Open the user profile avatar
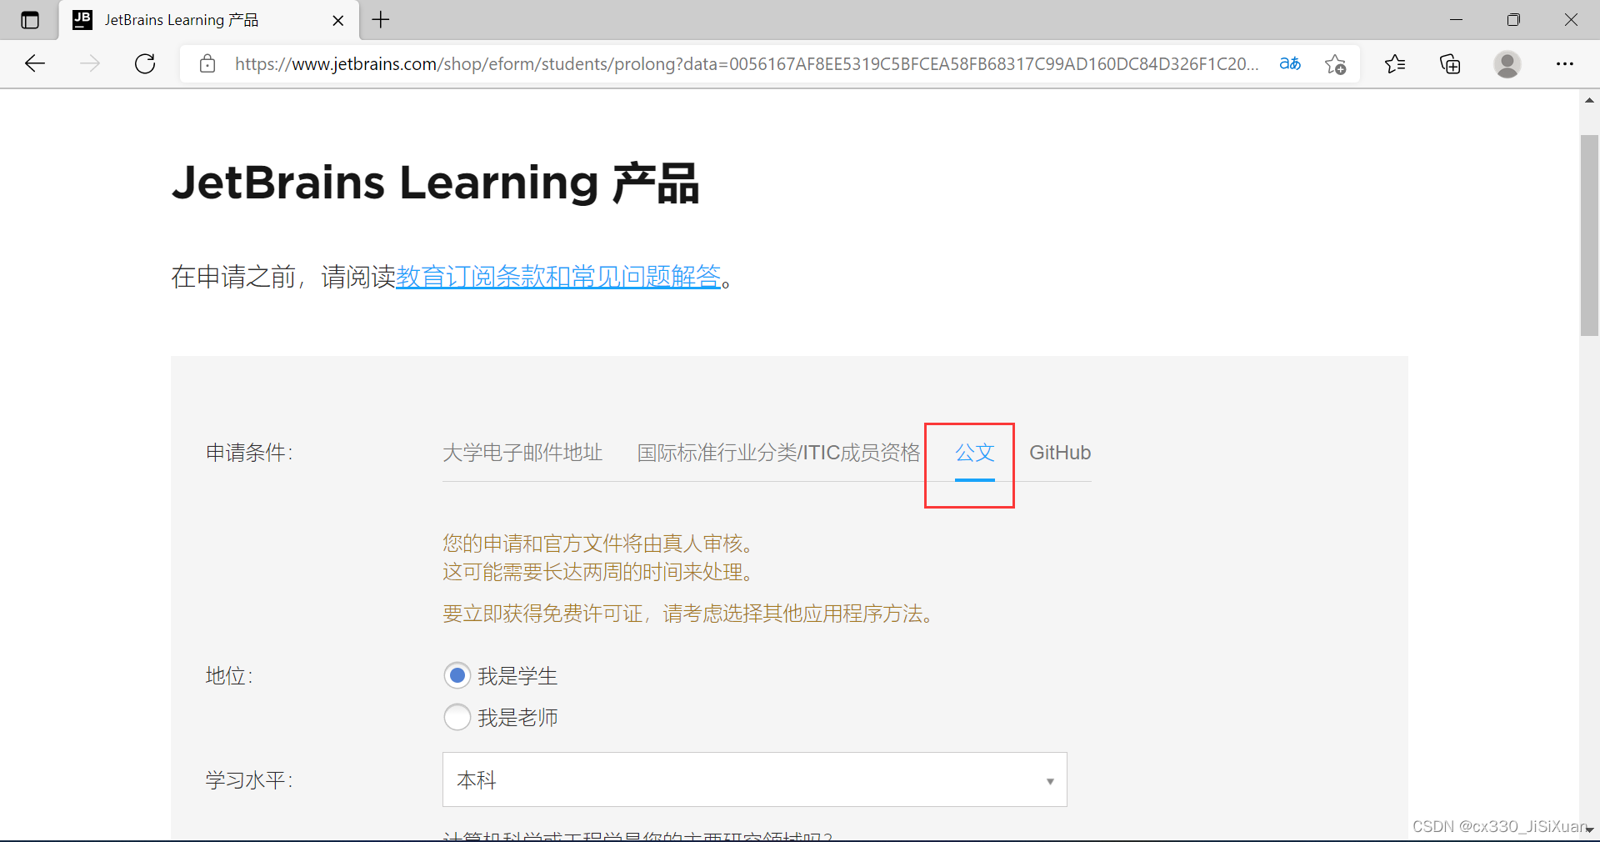The width and height of the screenshot is (1600, 842). tap(1507, 63)
